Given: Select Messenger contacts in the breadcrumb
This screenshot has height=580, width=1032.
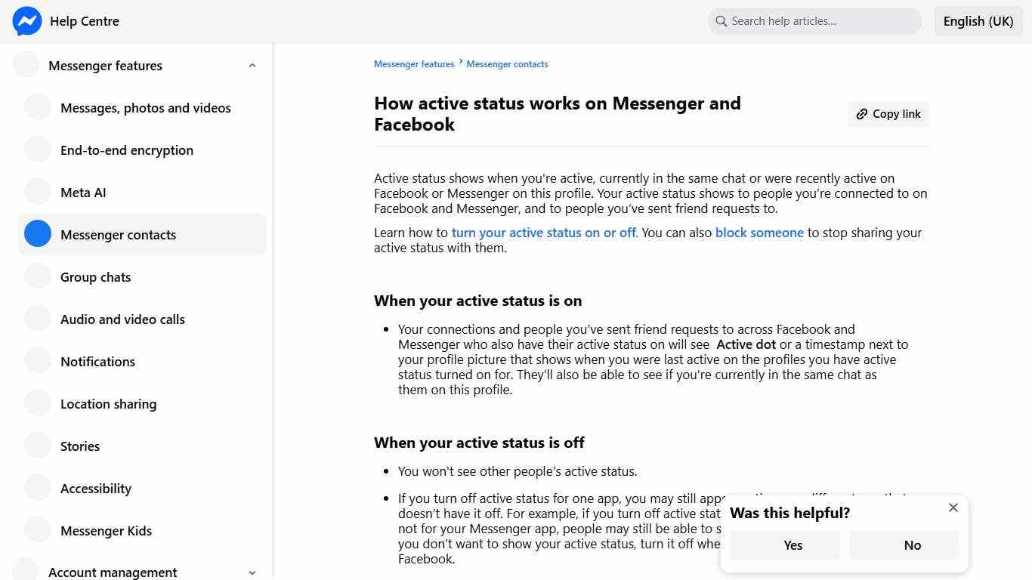Looking at the screenshot, I should pyautogui.click(x=507, y=63).
